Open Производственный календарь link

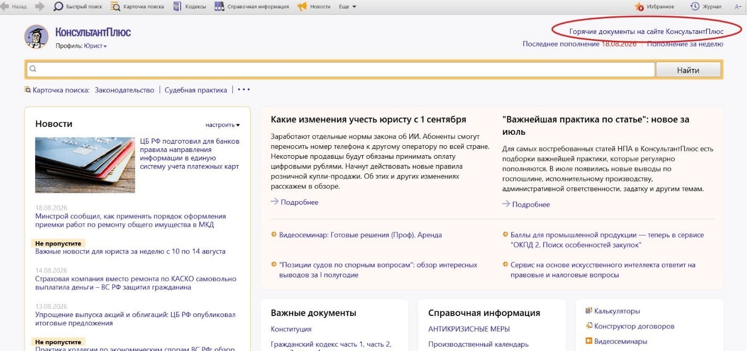[478, 344]
